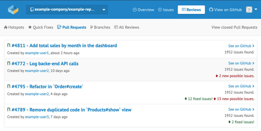
Task: Open View on GitHub link
Action: tap(225, 10)
